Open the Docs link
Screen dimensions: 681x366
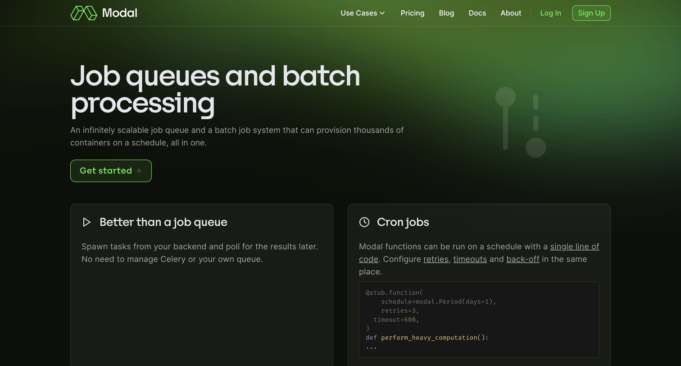point(477,13)
